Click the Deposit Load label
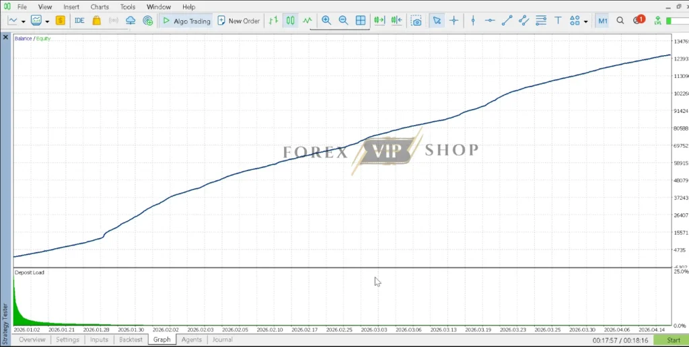Image resolution: width=689 pixels, height=347 pixels. pos(30,272)
